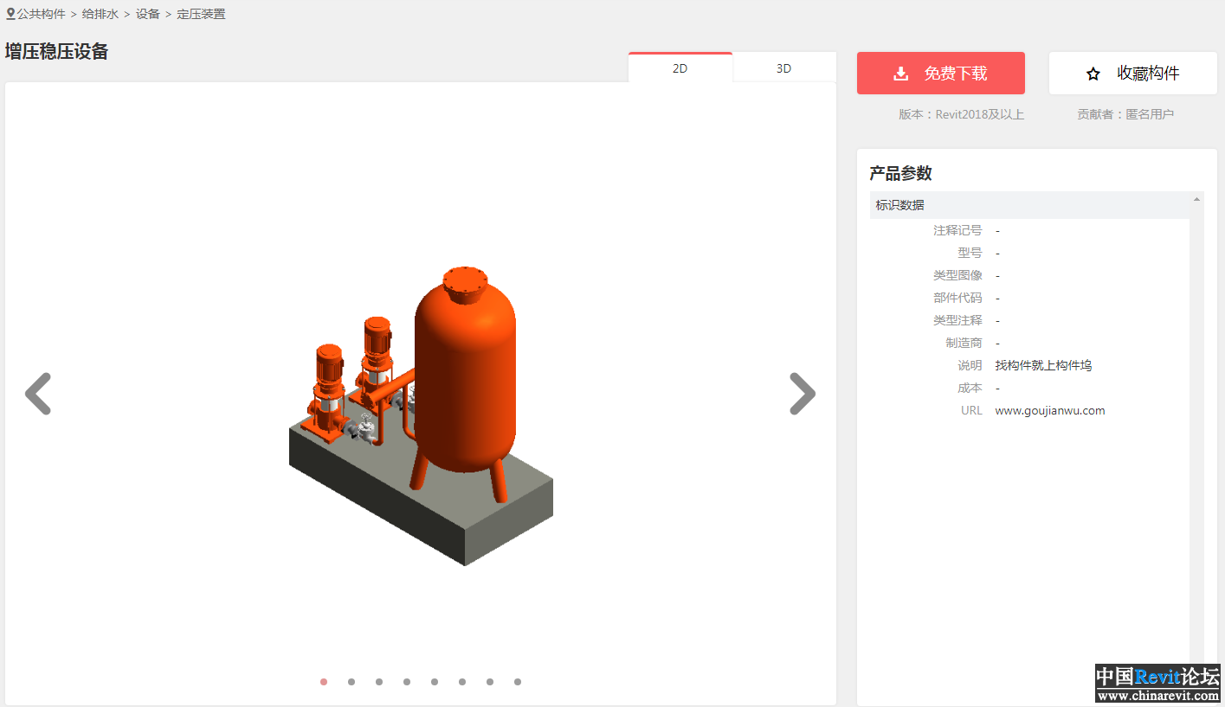Screen dimensions: 1225x707
Task: Click the 类型图像 parameter label
Action: click(957, 276)
